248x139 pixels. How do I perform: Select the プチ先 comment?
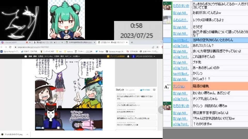click(197, 62)
